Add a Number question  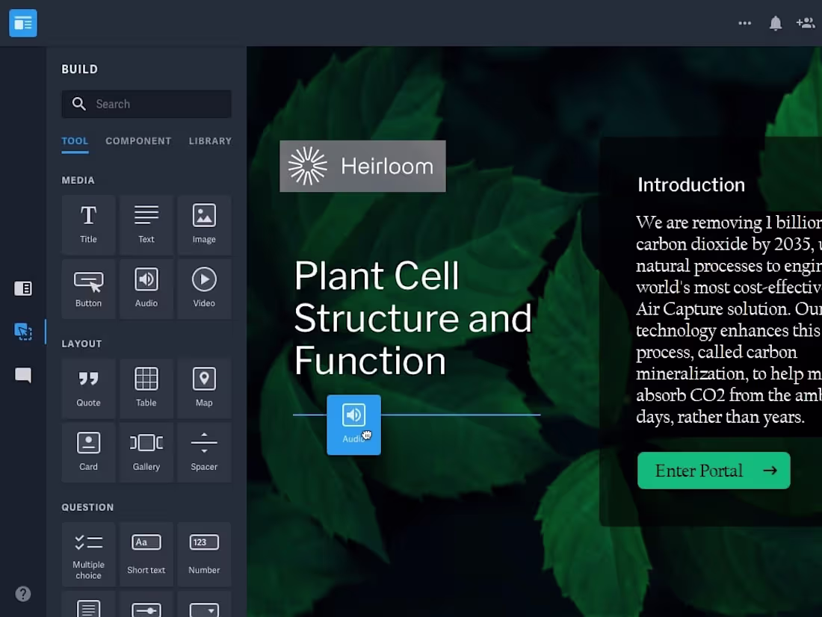click(203, 554)
